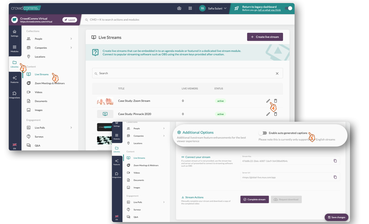Open the Case Study: Pinnacle 2020 thumbnail

click(x=105, y=114)
